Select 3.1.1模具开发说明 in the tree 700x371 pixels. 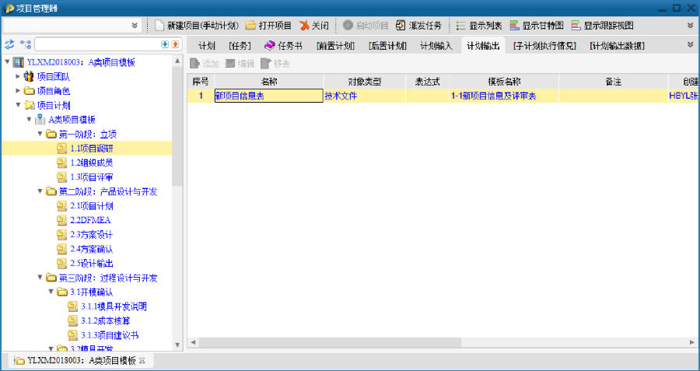pyautogui.click(x=114, y=306)
